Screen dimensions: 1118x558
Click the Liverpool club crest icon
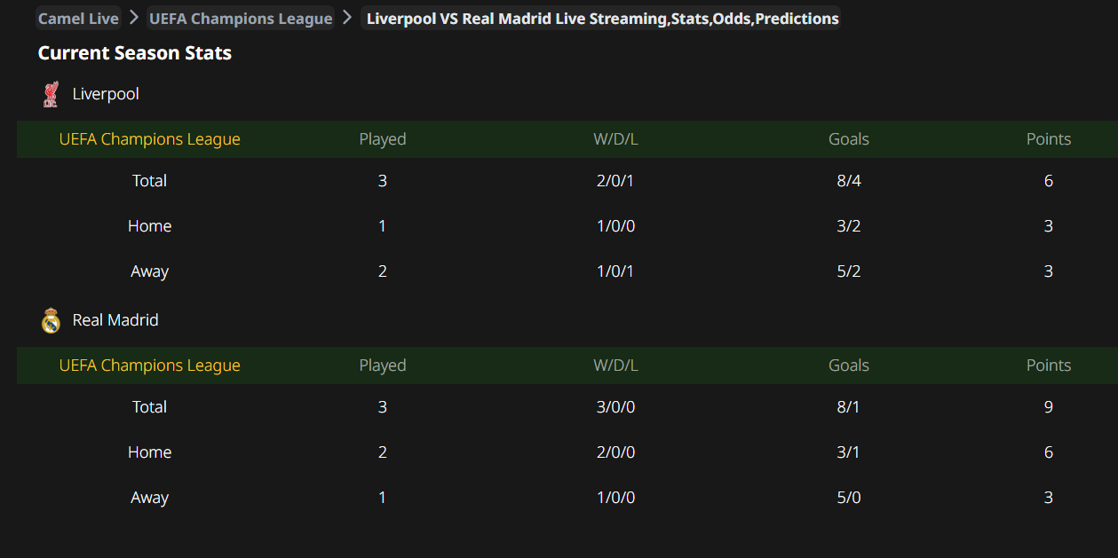pyautogui.click(x=51, y=94)
